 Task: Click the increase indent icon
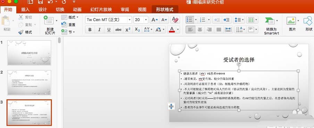coord(226,20)
